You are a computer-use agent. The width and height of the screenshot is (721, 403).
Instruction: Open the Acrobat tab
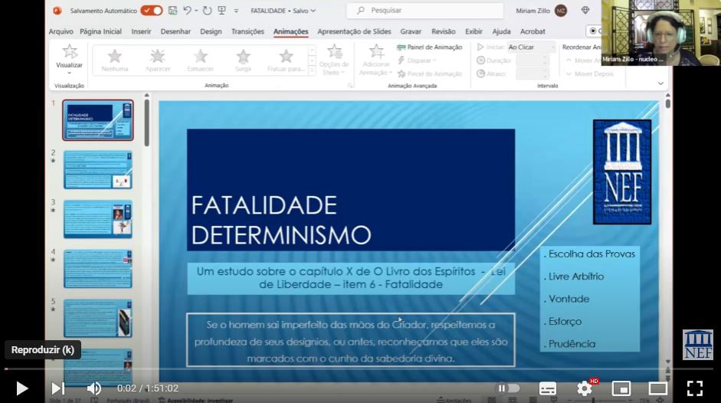533,31
